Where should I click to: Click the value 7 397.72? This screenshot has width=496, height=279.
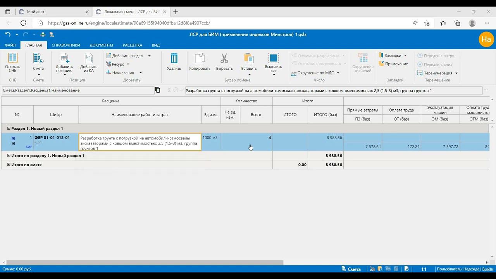(x=450, y=147)
